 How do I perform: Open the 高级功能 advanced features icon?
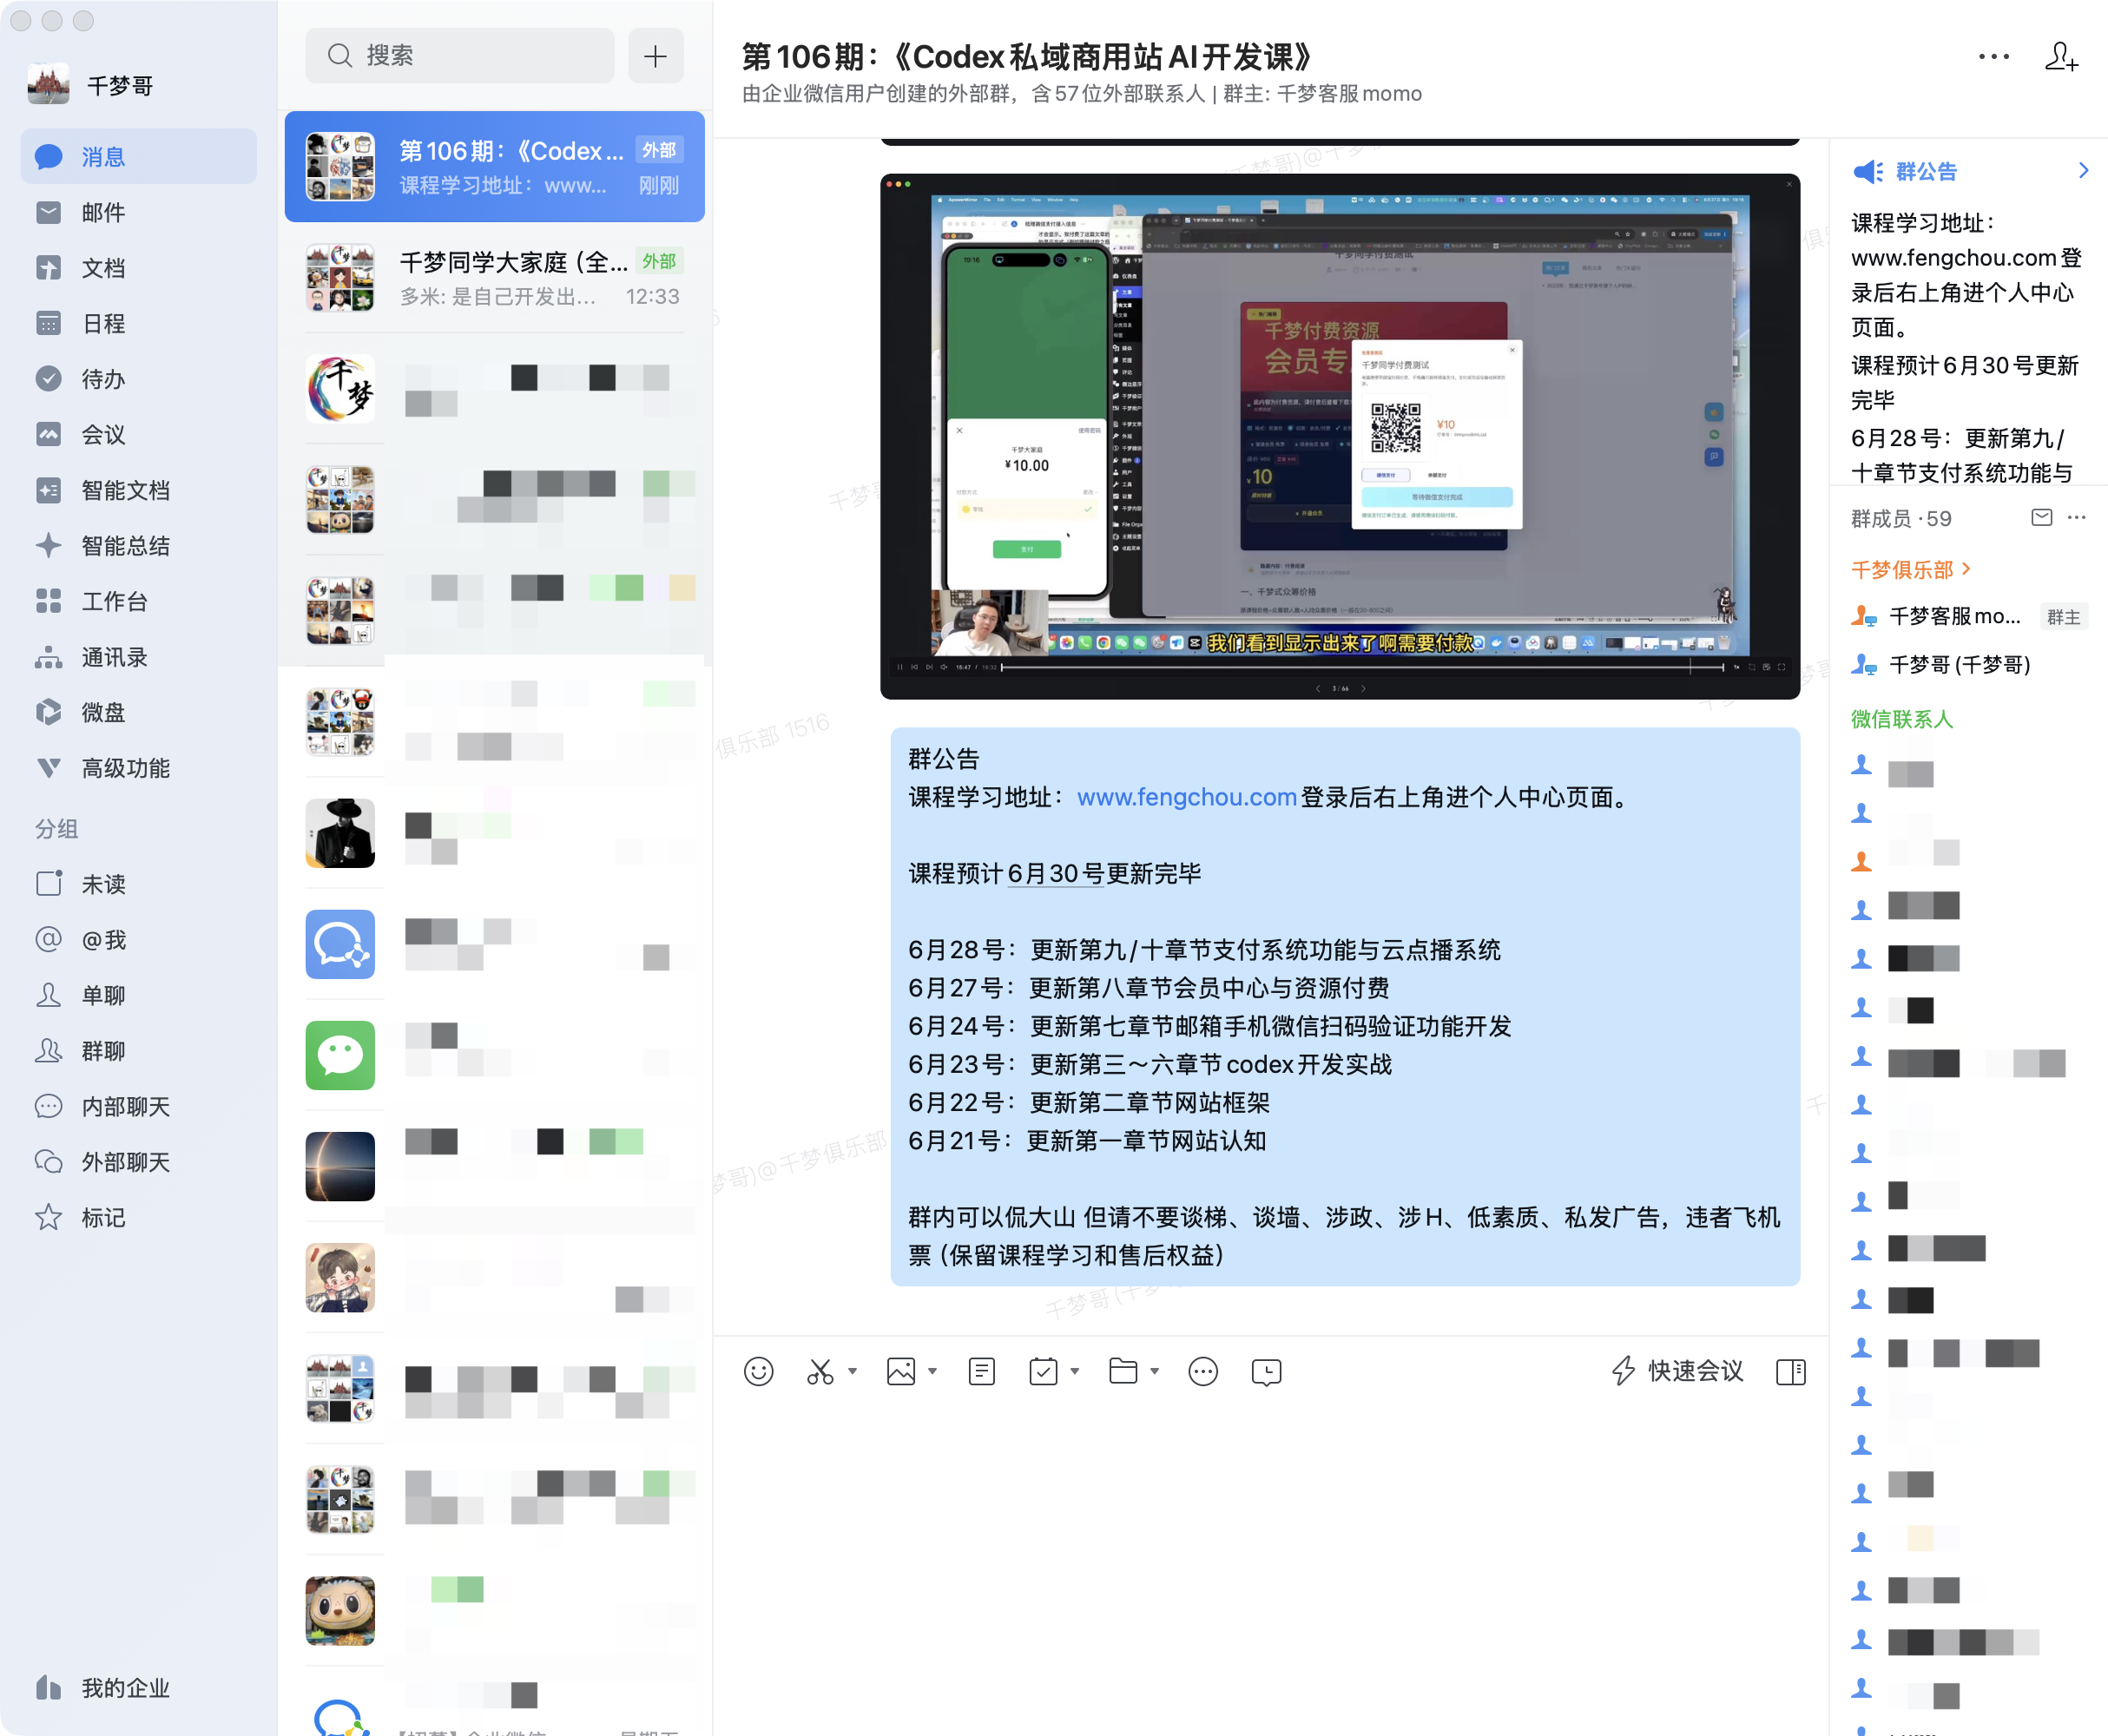pos(48,768)
